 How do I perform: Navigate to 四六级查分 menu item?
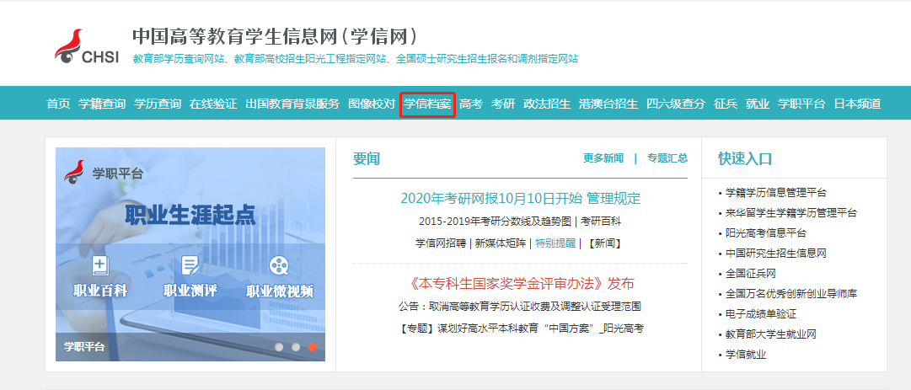(x=676, y=104)
